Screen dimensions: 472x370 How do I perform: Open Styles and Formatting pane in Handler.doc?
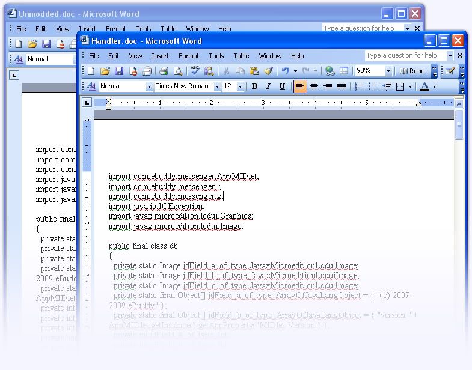(91, 86)
